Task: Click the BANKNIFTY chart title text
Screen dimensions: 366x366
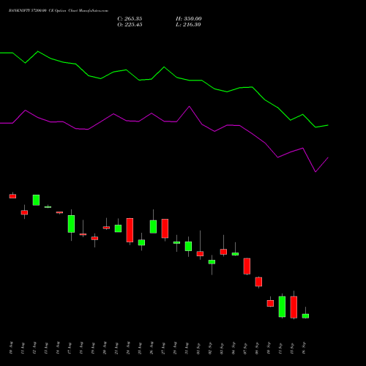Action: 59,11
